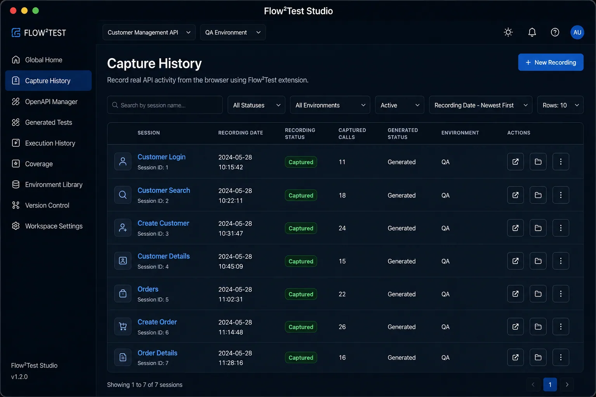
Task: Click open-external icon for Orders session
Action: (515, 294)
